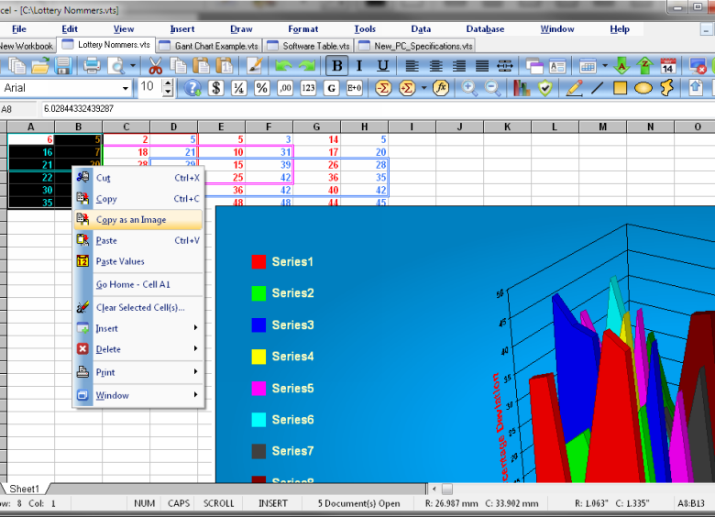715x517 pixels.
Task: Open the Arial font name dropdown
Action: [x=126, y=88]
